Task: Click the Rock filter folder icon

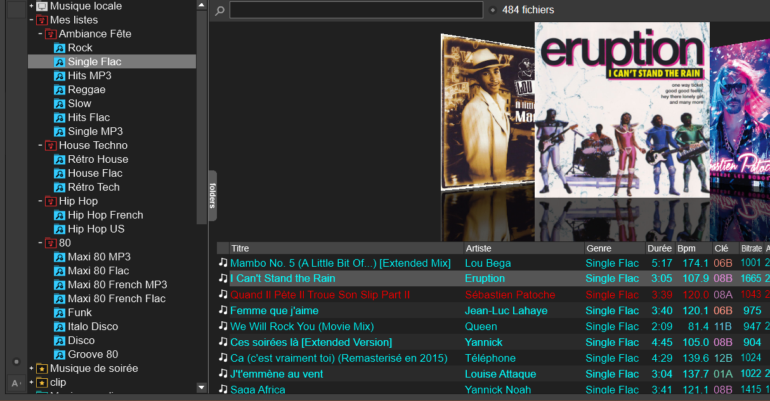Action: pyautogui.click(x=60, y=48)
